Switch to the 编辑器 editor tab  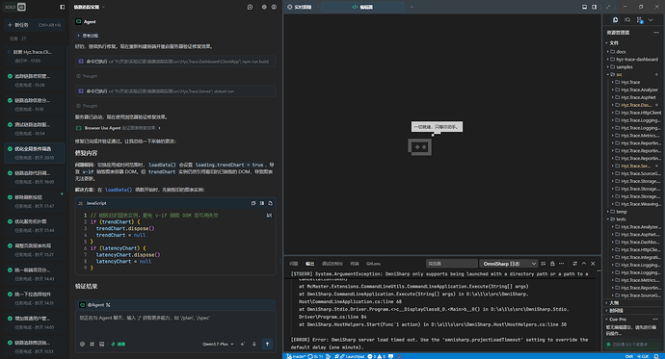tap(362, 7)
